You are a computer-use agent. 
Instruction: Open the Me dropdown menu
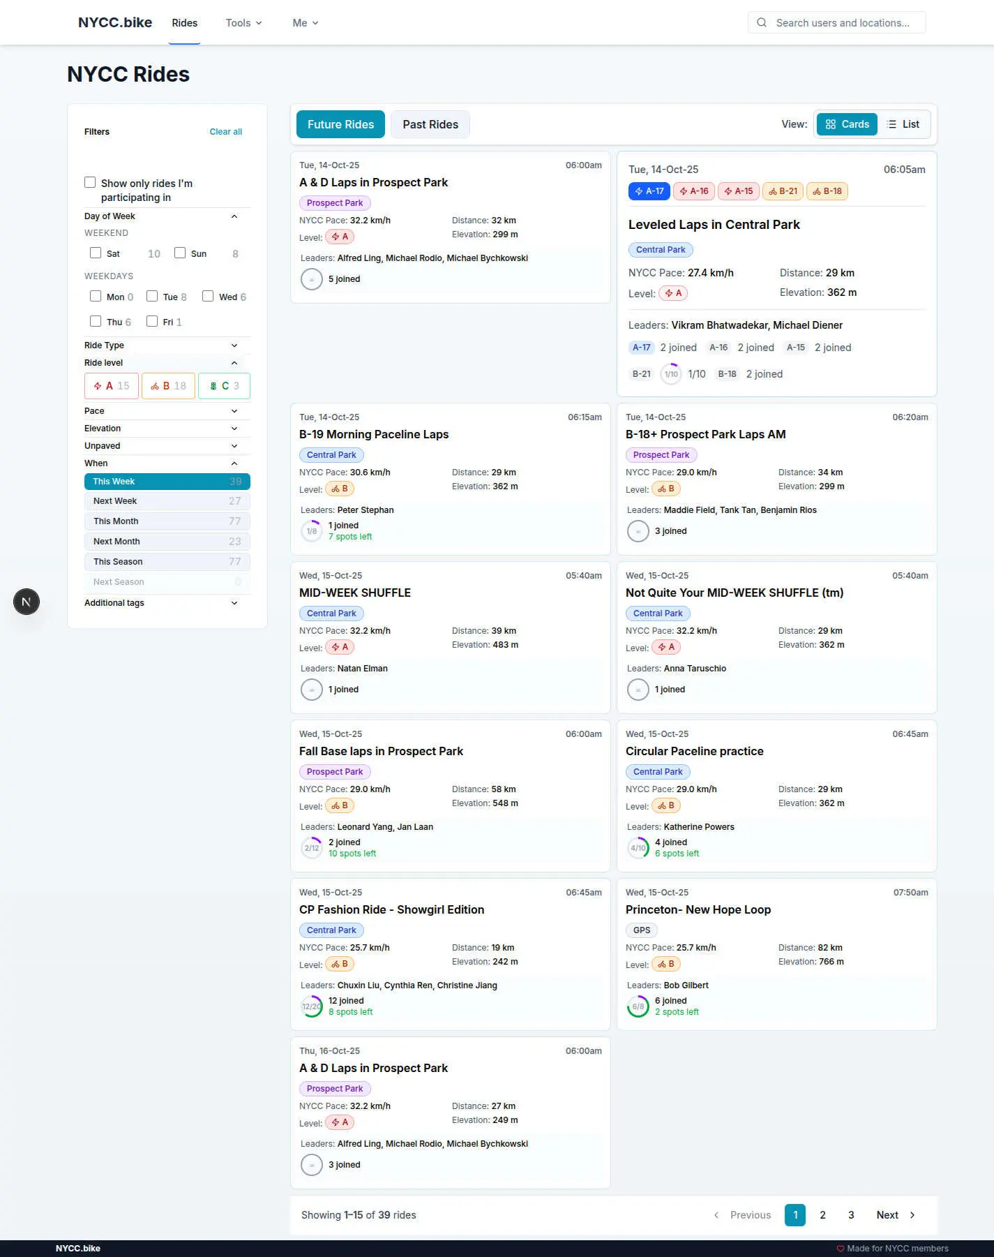(x=305, y=23)
